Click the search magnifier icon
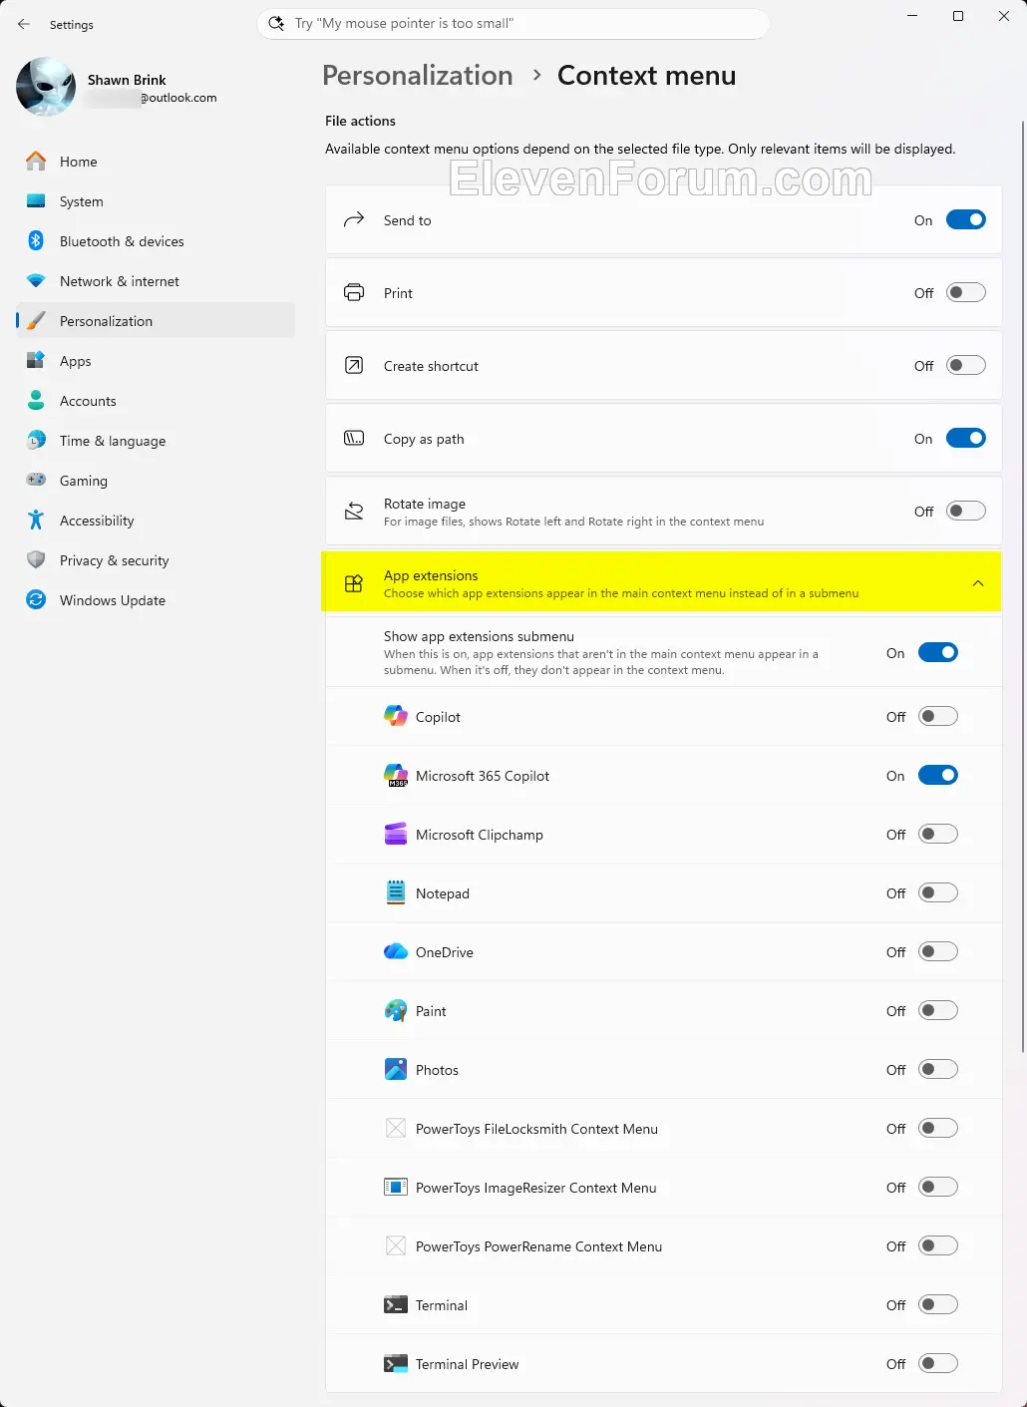Screen dimensions: 1027x1407 coord(276,23)
